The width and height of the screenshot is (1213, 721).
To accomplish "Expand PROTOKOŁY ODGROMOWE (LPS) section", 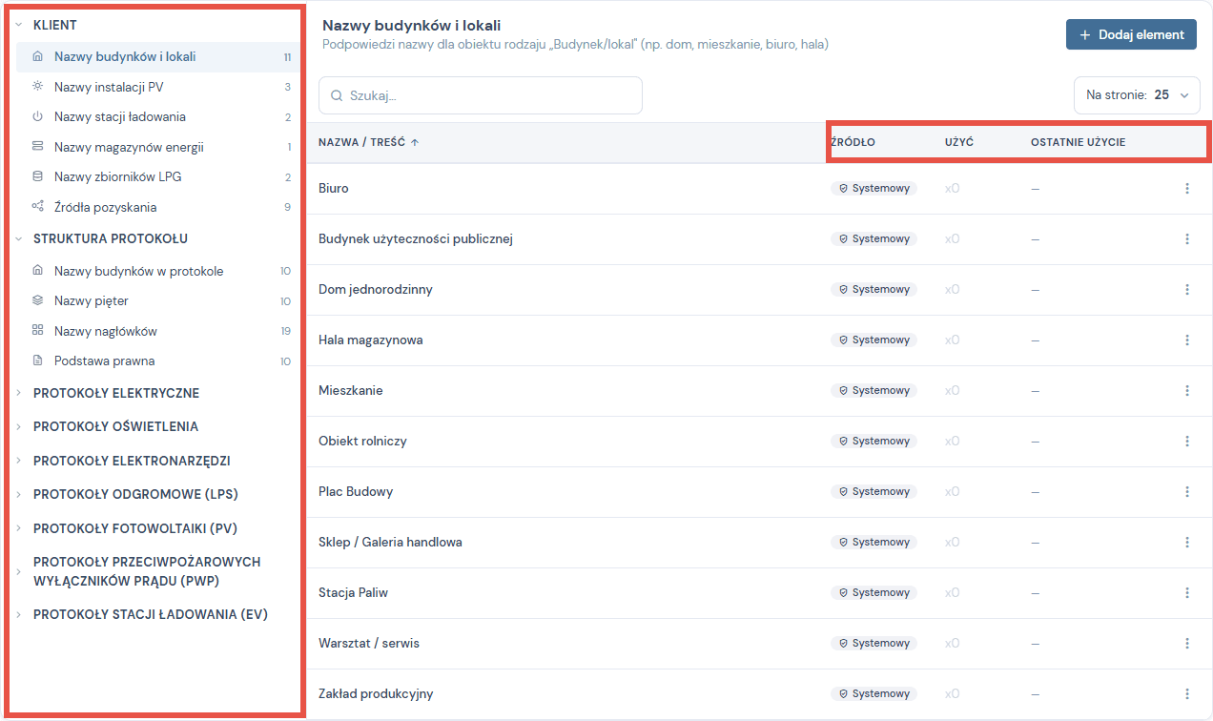I will click(18, 494).
